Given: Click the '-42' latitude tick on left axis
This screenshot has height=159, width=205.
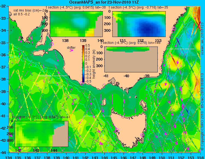Looking at the screenshot, I should tap(3, 128).
